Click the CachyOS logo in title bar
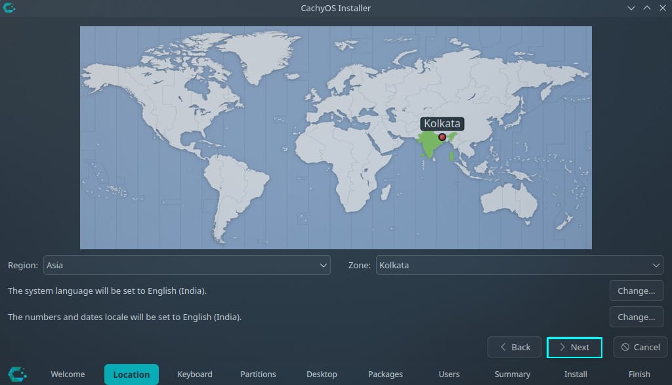Screen dimensions: 672x385 pyautogui.click(x=10, y=8)
